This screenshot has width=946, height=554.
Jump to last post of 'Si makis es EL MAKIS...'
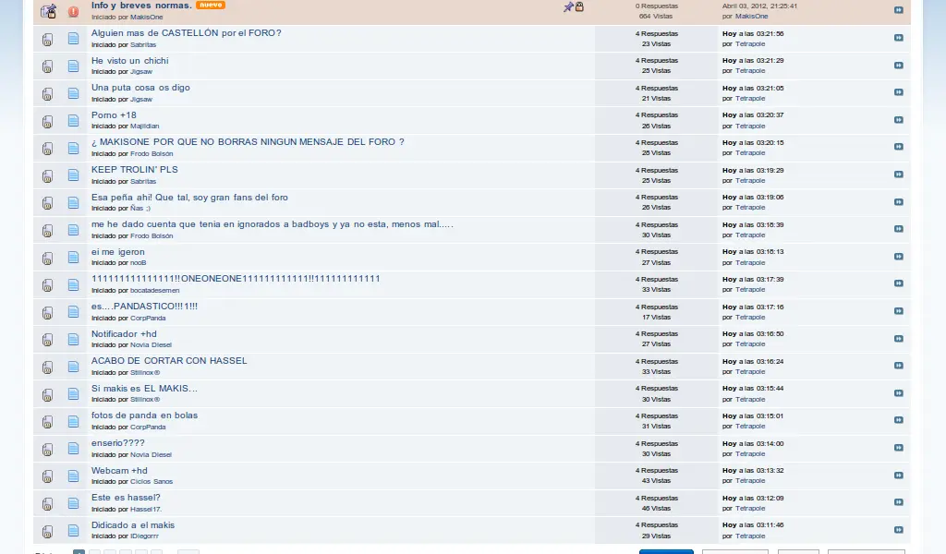coord(898,393)
